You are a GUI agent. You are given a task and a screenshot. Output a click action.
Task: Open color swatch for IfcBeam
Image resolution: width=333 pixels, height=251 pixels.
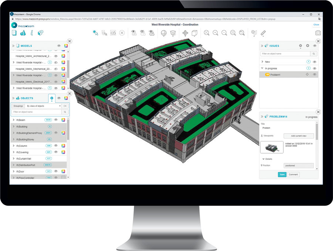tap(63, 120)
